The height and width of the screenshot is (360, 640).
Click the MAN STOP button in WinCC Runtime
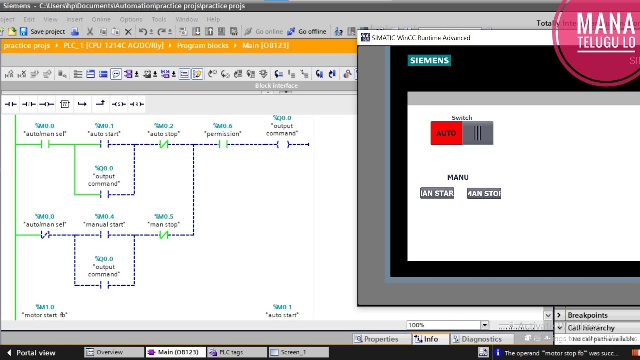click(x=484, y=193)
